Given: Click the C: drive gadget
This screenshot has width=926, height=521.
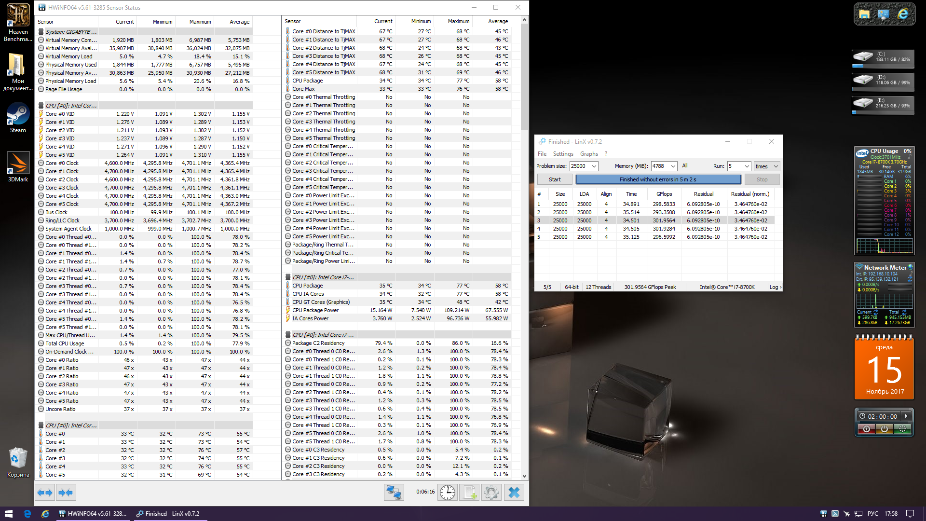Looking at the screenshot, I should (883, 58).
